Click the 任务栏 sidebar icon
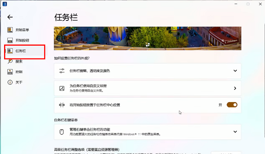This screenshot has height=154, width=265. pyautogui.click(x=10, y=51)
